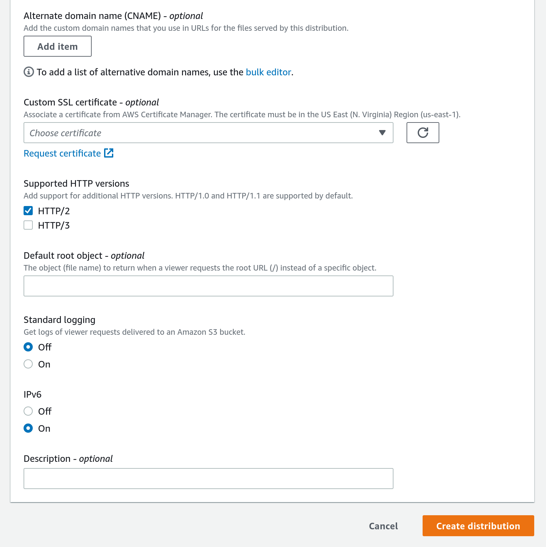Screen dimensions: 546x547
Task: Focus the Description text field
Action: click(208, 479)
